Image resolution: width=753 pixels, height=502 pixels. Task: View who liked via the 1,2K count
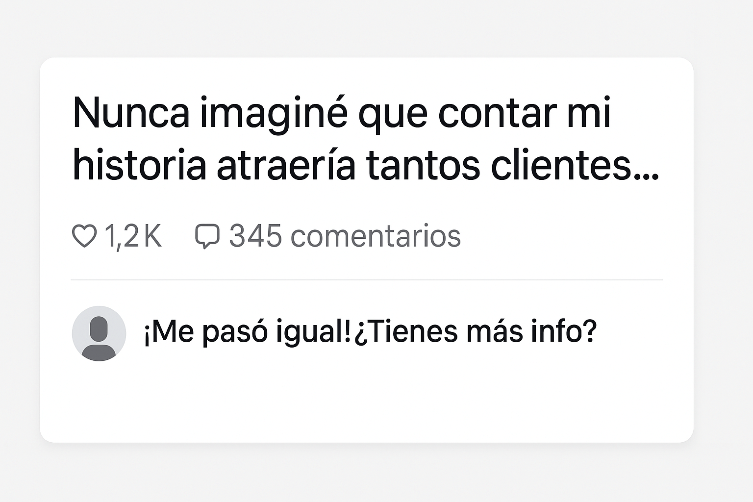click(133, 236)
